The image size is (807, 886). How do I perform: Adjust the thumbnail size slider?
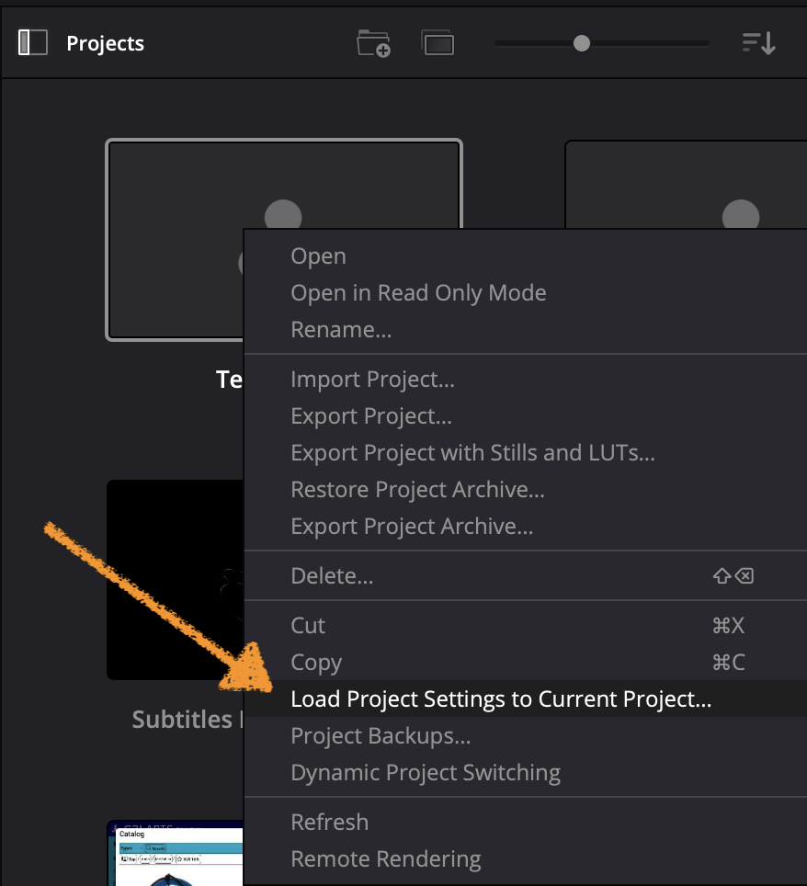click(581, 43)
